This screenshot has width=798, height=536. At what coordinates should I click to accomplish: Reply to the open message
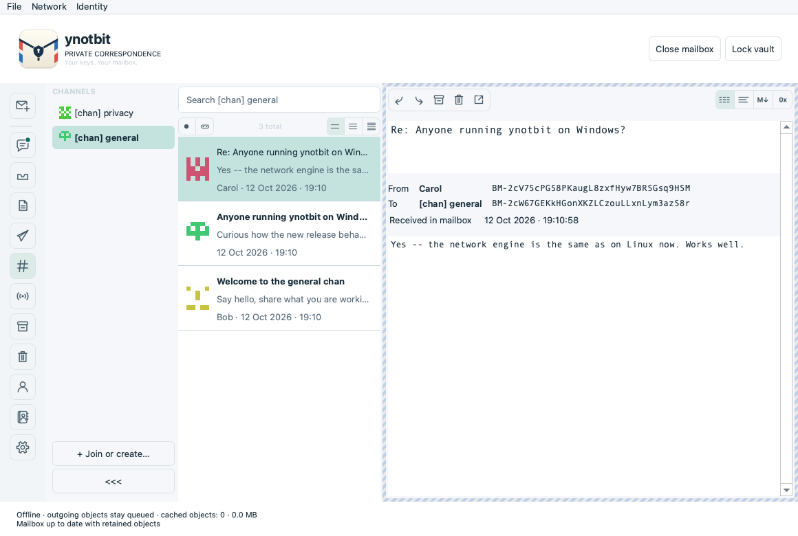(399, 100)
